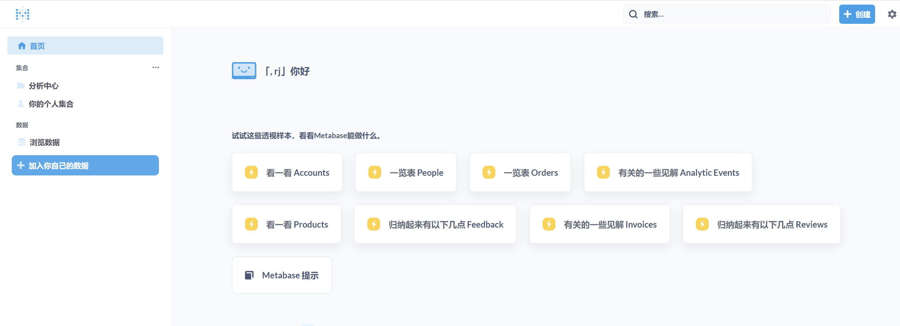
Task: Open 你的个人集合 in the sidebar
Action: tap(51, 104)
